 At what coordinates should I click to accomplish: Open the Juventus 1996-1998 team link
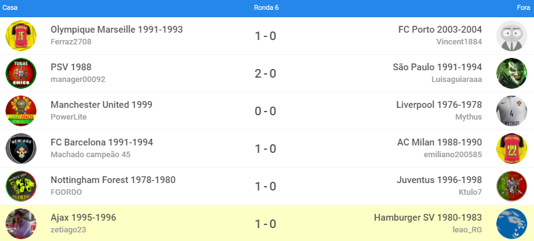(439, 180)
